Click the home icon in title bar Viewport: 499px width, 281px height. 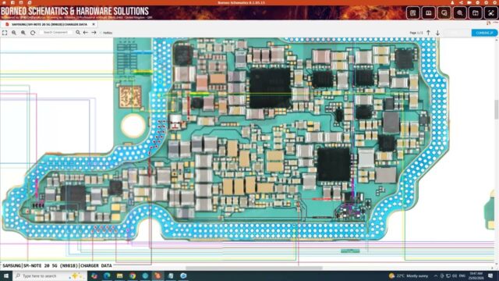coord(4,2)
